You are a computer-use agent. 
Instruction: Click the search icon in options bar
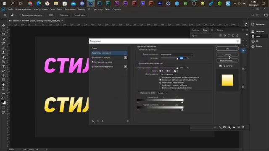click(x=253, y=15)
